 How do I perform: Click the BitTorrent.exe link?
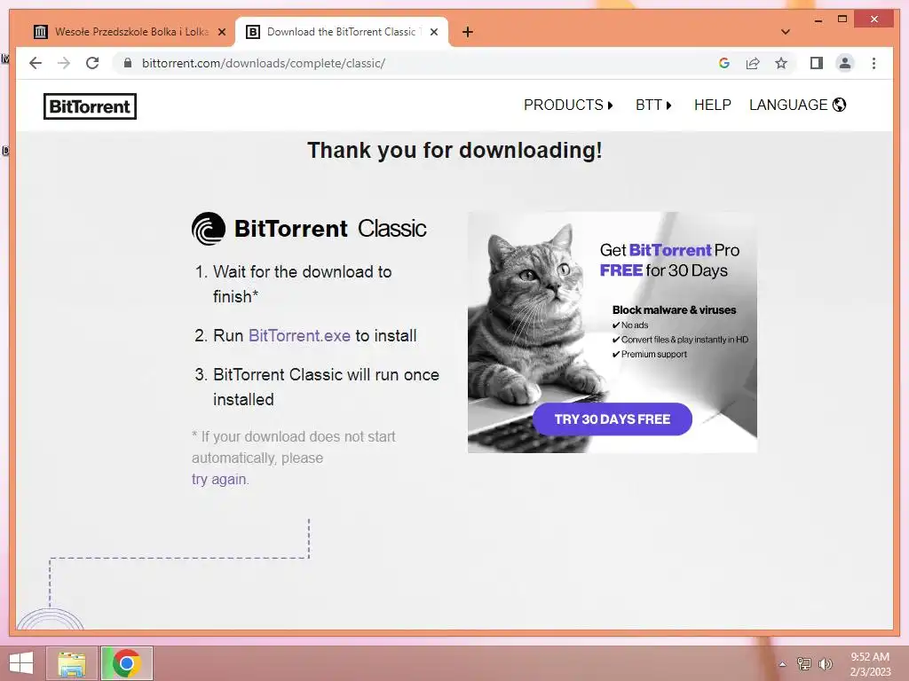pos(299,336)
